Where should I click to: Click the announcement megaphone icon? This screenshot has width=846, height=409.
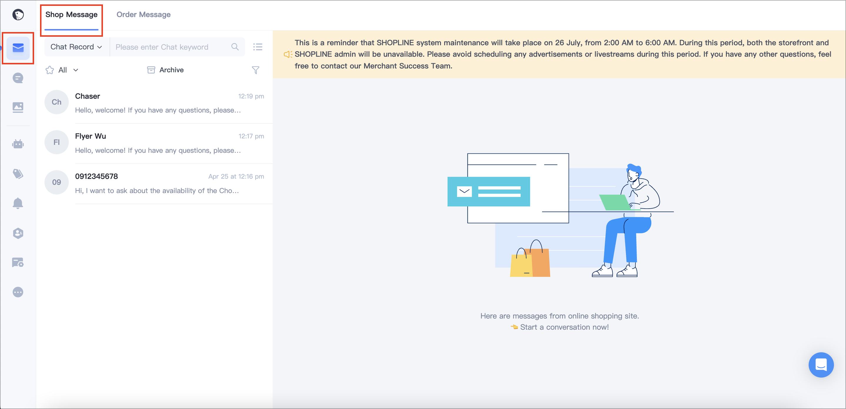pyautogui.click(x=288, y=54)
